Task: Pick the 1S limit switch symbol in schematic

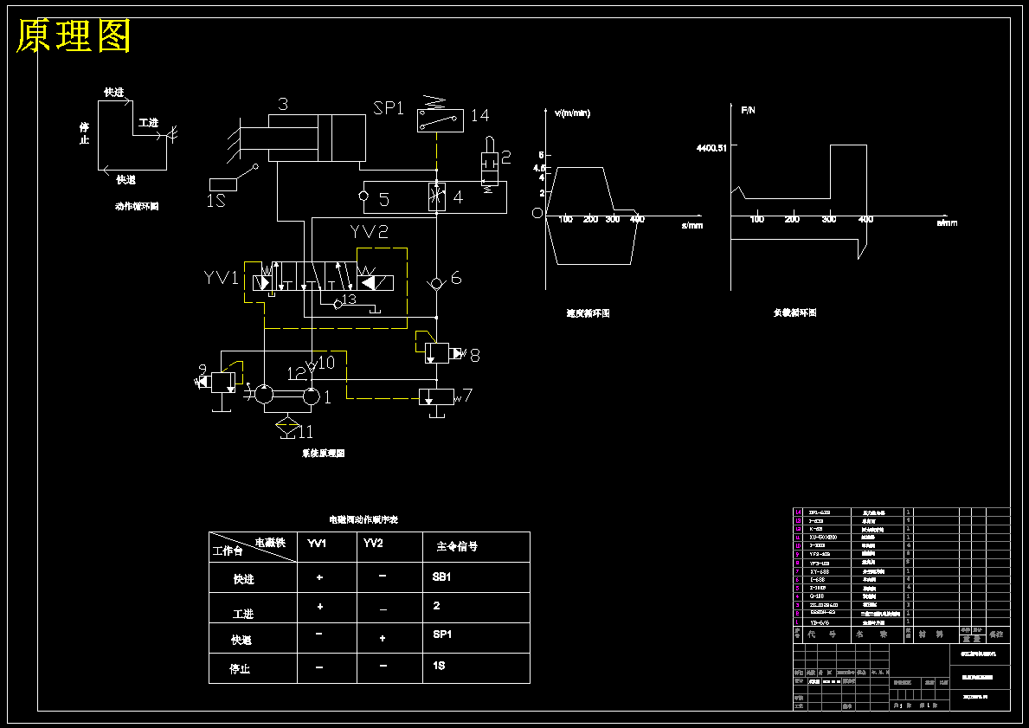Action: [233, 179]
